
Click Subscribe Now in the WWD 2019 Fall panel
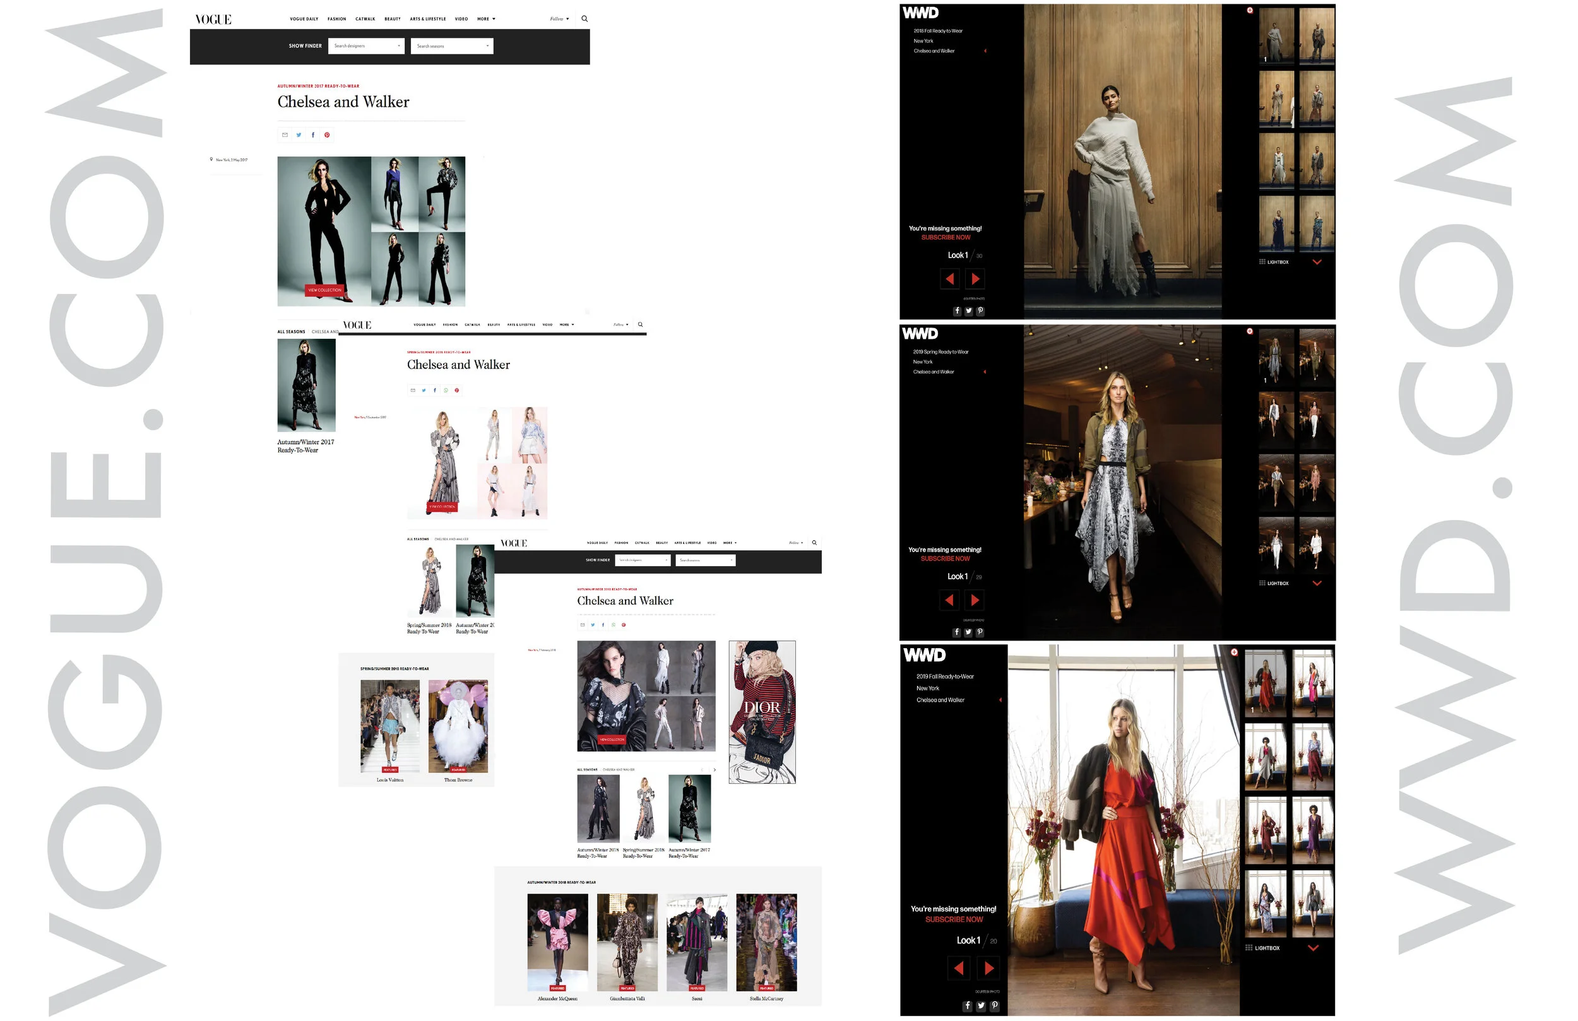(954, 919)
